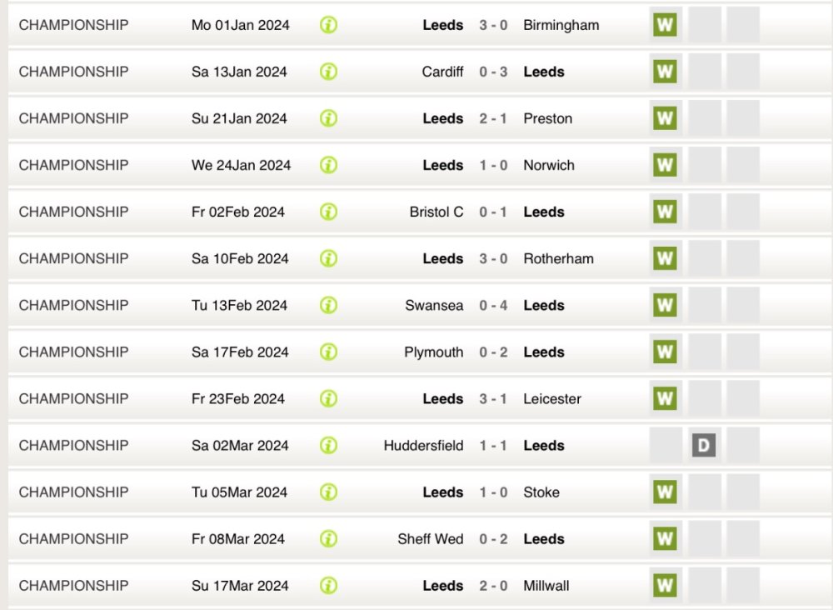This screenshot has width=833, height=610.
Task: Click the W result badge for Sheff Wed match
Action: point(664,538)
